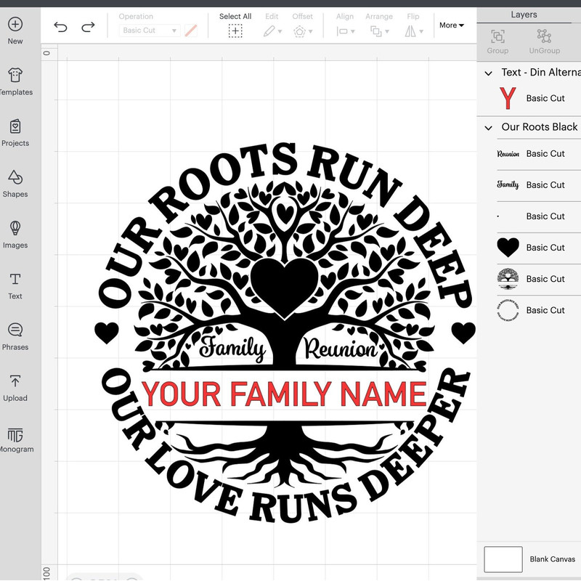Open the Images library
Screen dimensions: 581x581
pyautogui.click(x=15, y=229)
